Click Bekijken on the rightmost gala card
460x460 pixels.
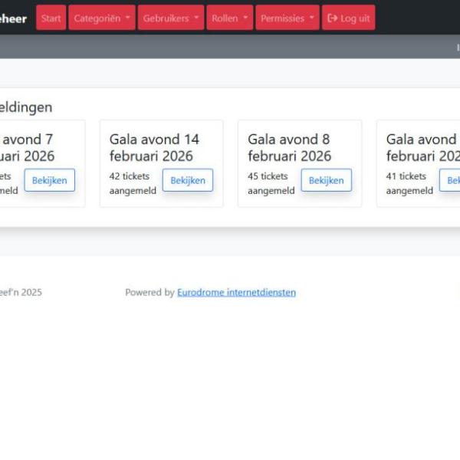click(452, 180)
